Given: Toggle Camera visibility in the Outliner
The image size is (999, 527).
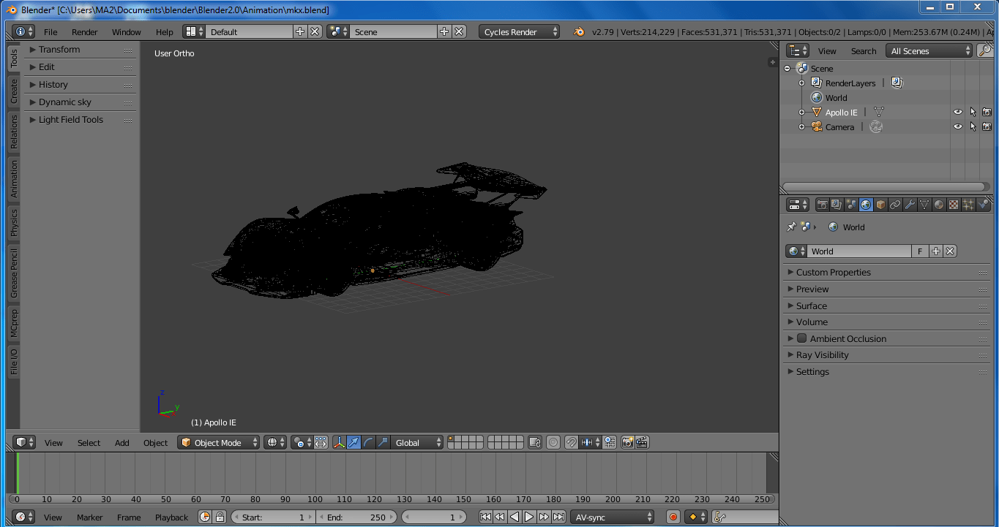Looking at the screenshot, I should pyautogui.click(x=957, y=126).
